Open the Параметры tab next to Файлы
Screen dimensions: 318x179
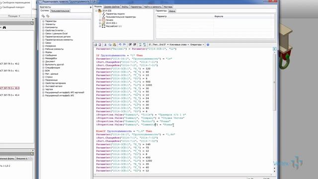point(136,6)
